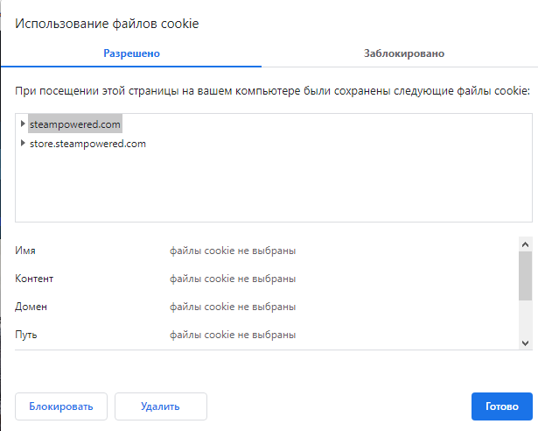
Task: Switch to the Разрешено tab
Action: tap(131, 53)
